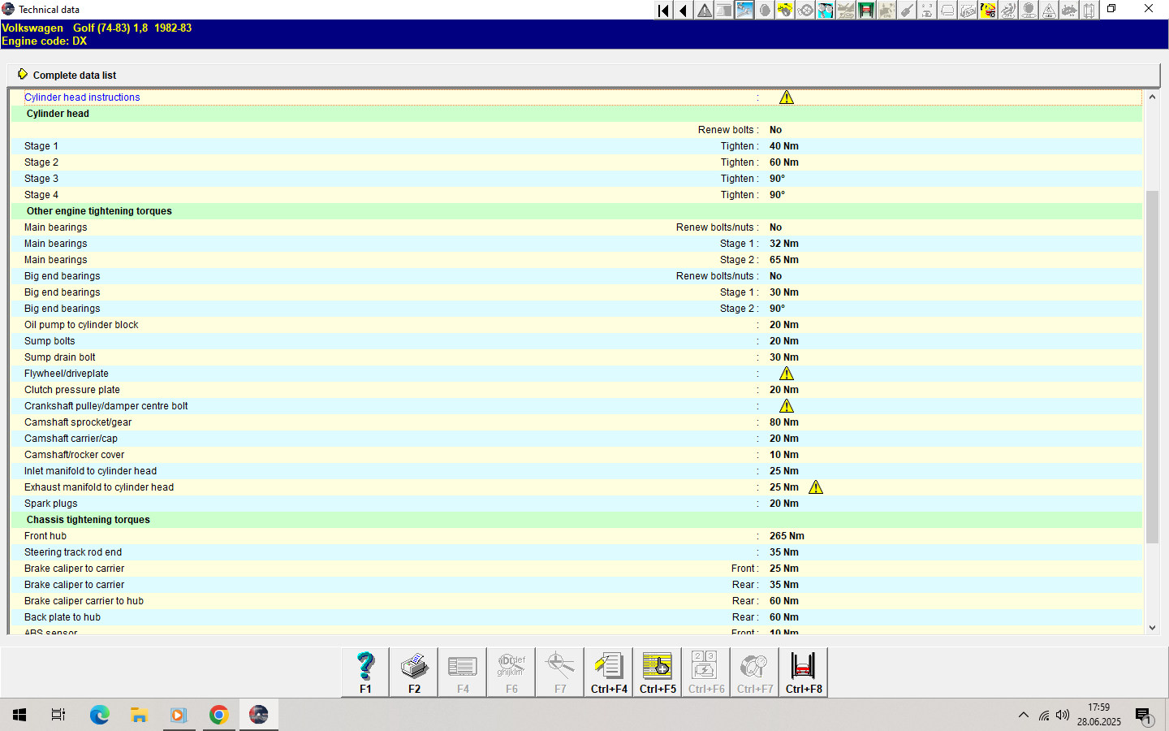Viewport: 1169px width, 731px height.
Task: Click the highlighted crossed-spanners toolbar icon
Action: click(x=744, y=10)
